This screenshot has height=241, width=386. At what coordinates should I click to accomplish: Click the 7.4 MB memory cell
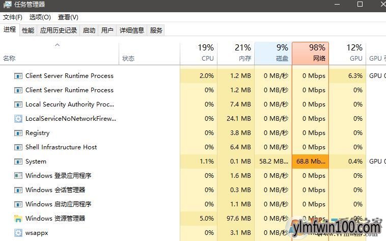tap(236, 104)
